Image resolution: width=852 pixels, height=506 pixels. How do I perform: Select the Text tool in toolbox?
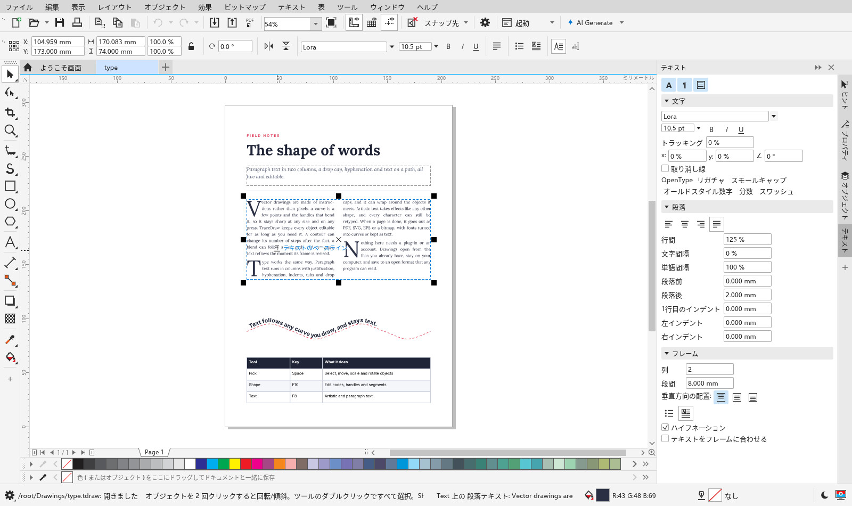pos(10,242)
